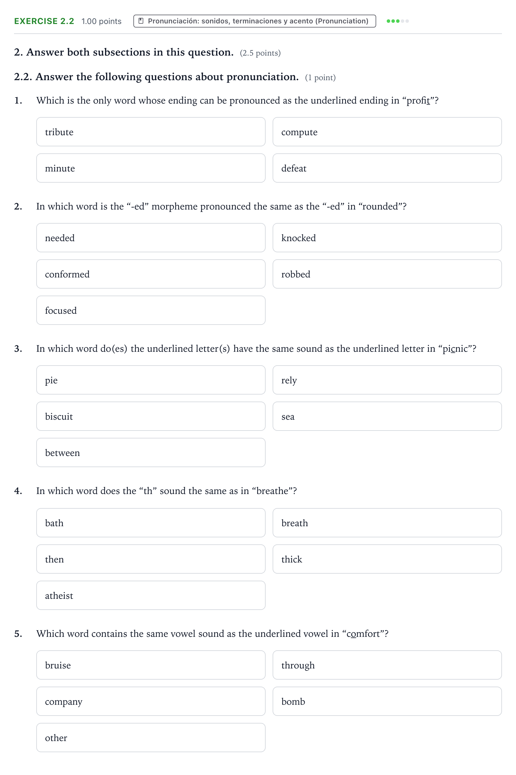Select answer option "tribute"

[151, 132]
